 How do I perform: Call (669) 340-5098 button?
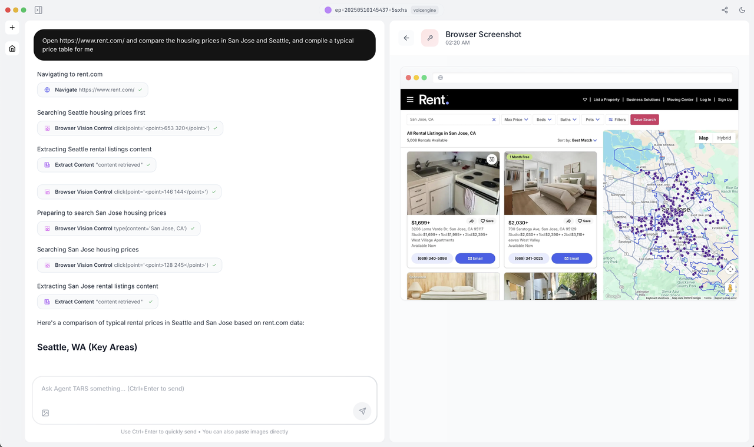pyautogui.click(x=432, y=259)
